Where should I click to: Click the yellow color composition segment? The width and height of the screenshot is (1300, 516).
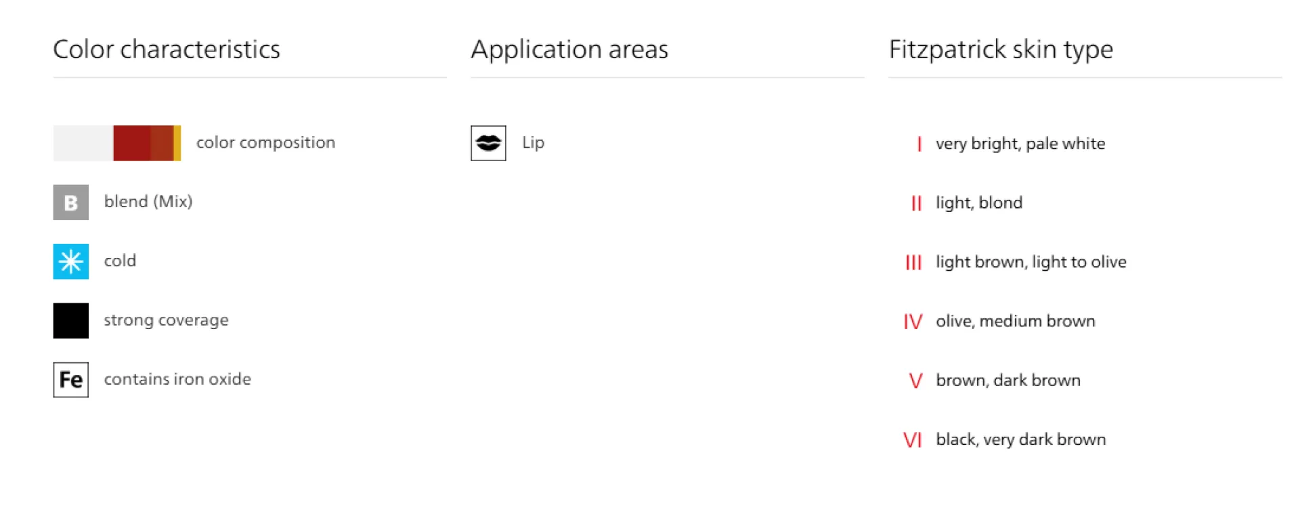177,143
